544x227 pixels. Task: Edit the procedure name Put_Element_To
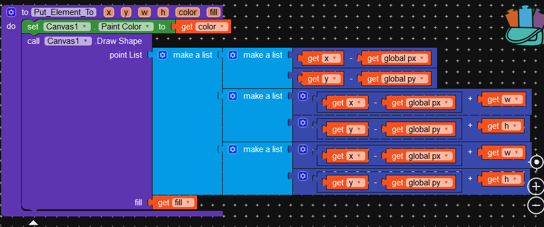click(64, 12)
